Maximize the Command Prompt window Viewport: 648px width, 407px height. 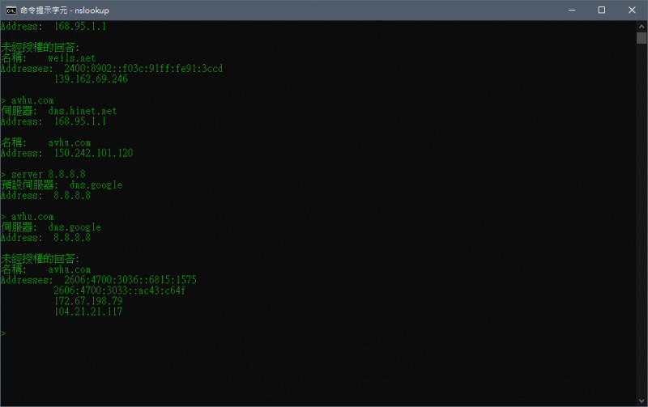point(601,10)
